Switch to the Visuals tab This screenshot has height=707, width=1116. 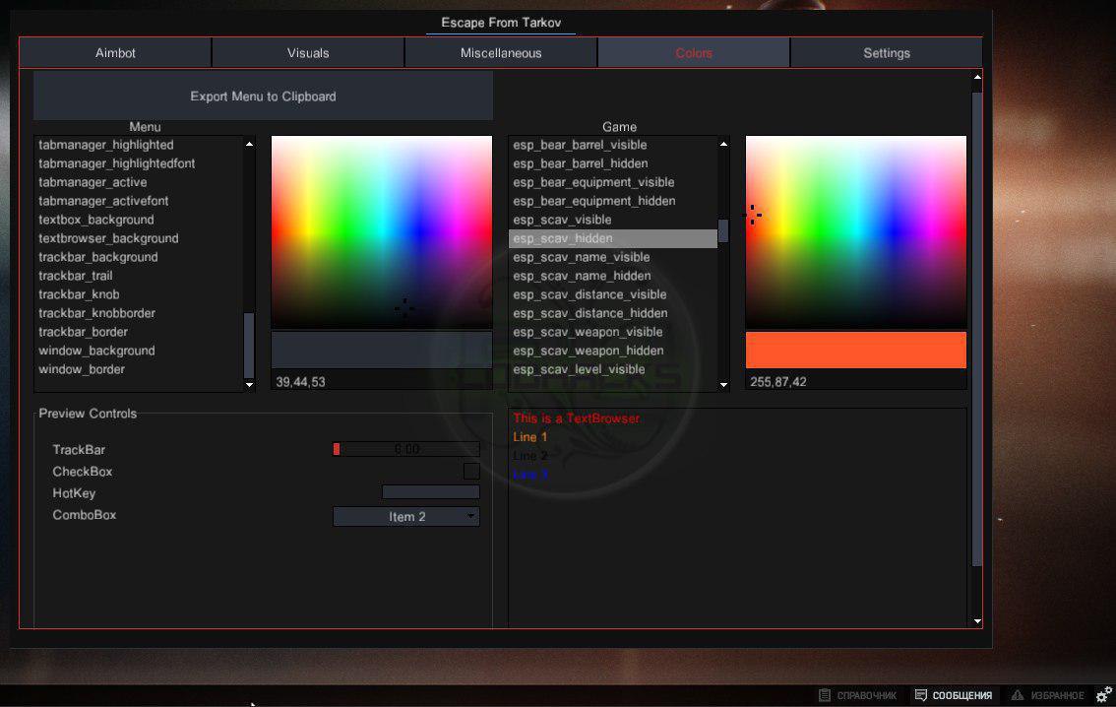(308, 53)
